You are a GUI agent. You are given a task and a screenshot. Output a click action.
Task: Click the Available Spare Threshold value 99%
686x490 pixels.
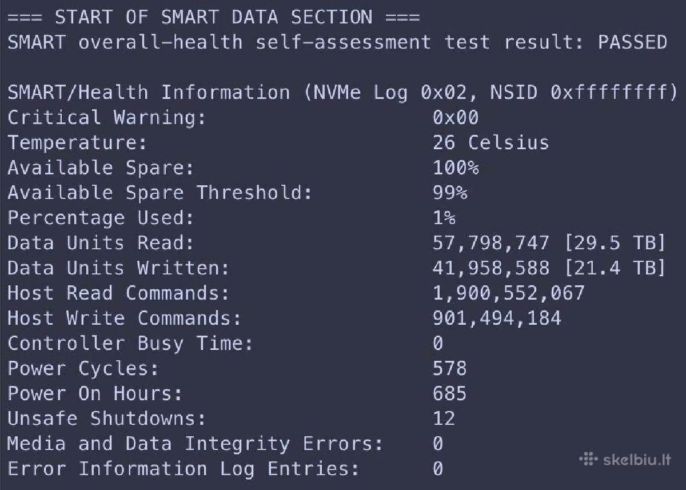(450, 193)
